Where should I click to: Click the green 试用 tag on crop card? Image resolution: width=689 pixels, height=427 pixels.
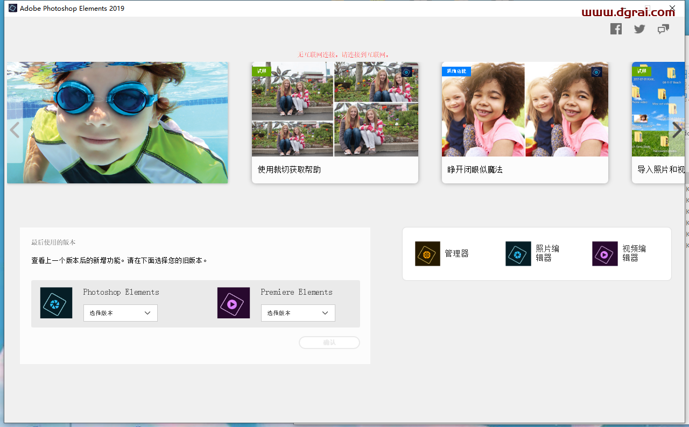(x=262, y=71)
